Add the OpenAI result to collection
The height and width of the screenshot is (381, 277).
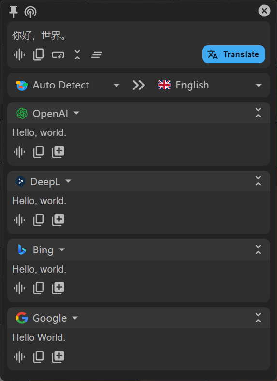click(58, 152)
